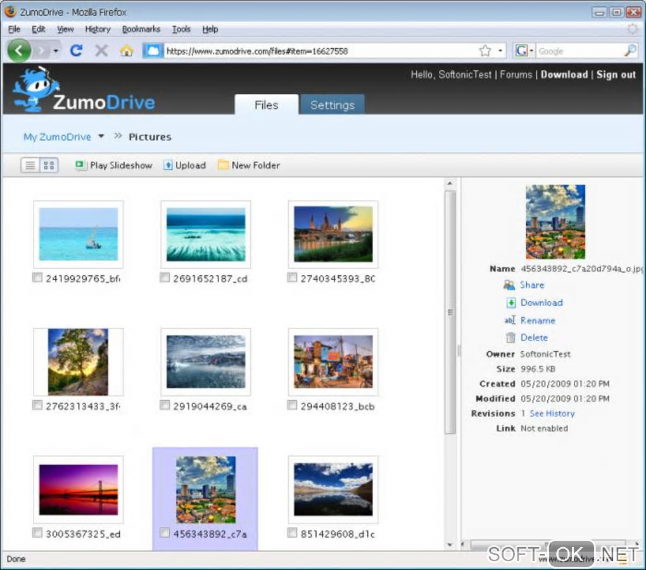Switch to thumbnail grid view icon
The width and height of the screenshot is (646, 570).
[x=49, y=165]
